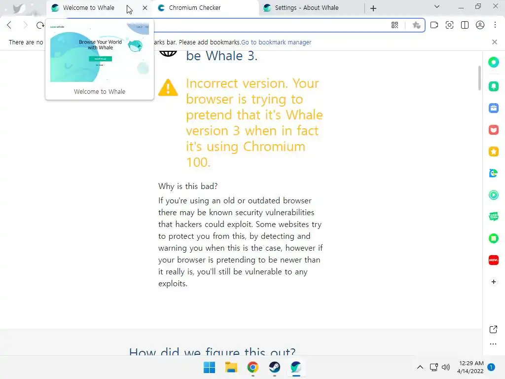This screenshot has width=505, height=379.
Task: Click the "be Whale 3." heading
Action: [221, 56]
